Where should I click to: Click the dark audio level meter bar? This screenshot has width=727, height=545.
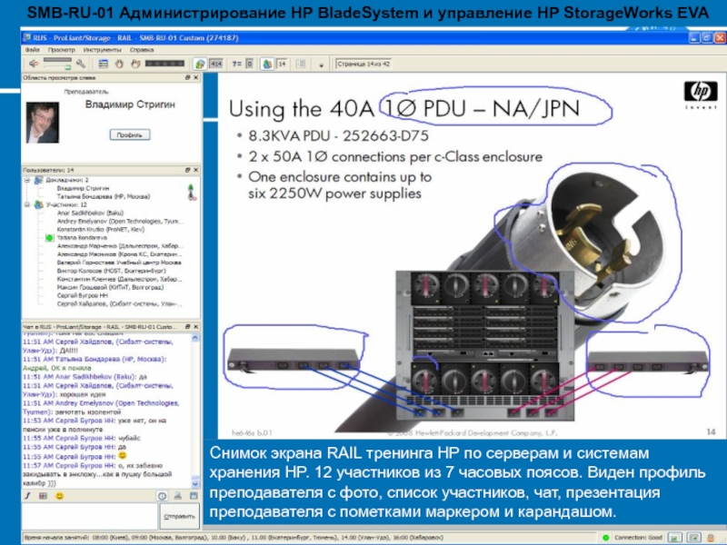164,64
